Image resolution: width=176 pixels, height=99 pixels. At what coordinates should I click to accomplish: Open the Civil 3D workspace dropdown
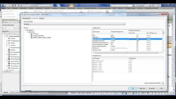pyautogui.click(x=41, y=5)
